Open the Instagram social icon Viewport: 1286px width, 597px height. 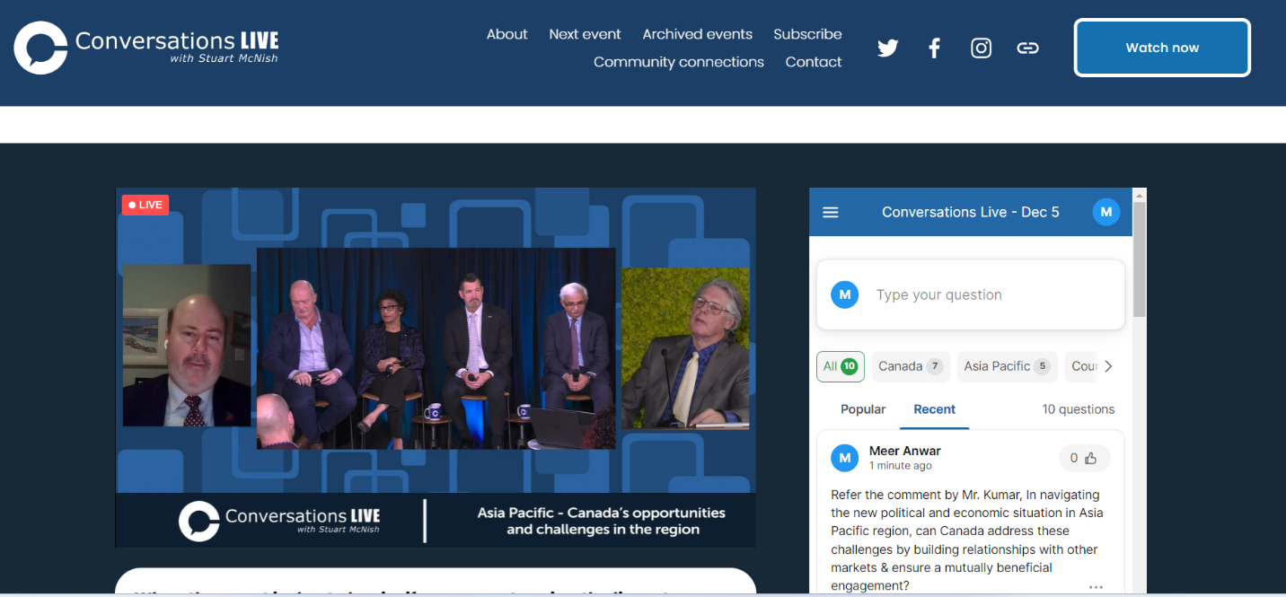click(x=981, y=48)
